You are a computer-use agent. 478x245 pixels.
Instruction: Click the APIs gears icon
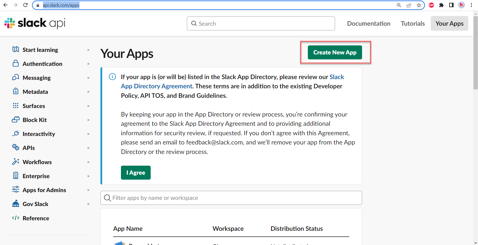click(x=15, y=147)
